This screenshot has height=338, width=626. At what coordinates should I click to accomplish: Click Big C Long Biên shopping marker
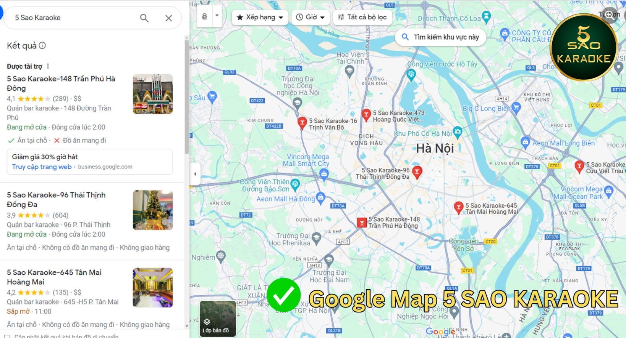[x=516, y=107]
